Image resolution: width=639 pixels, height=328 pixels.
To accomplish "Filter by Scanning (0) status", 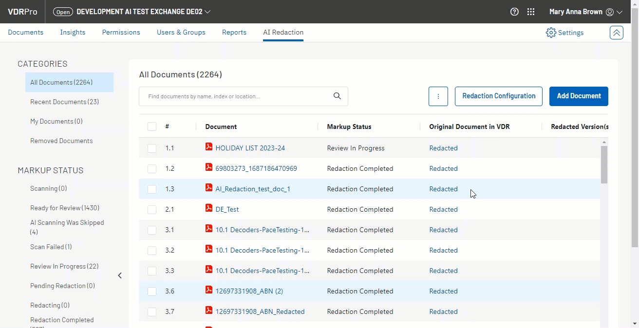I will click(49, 188).
